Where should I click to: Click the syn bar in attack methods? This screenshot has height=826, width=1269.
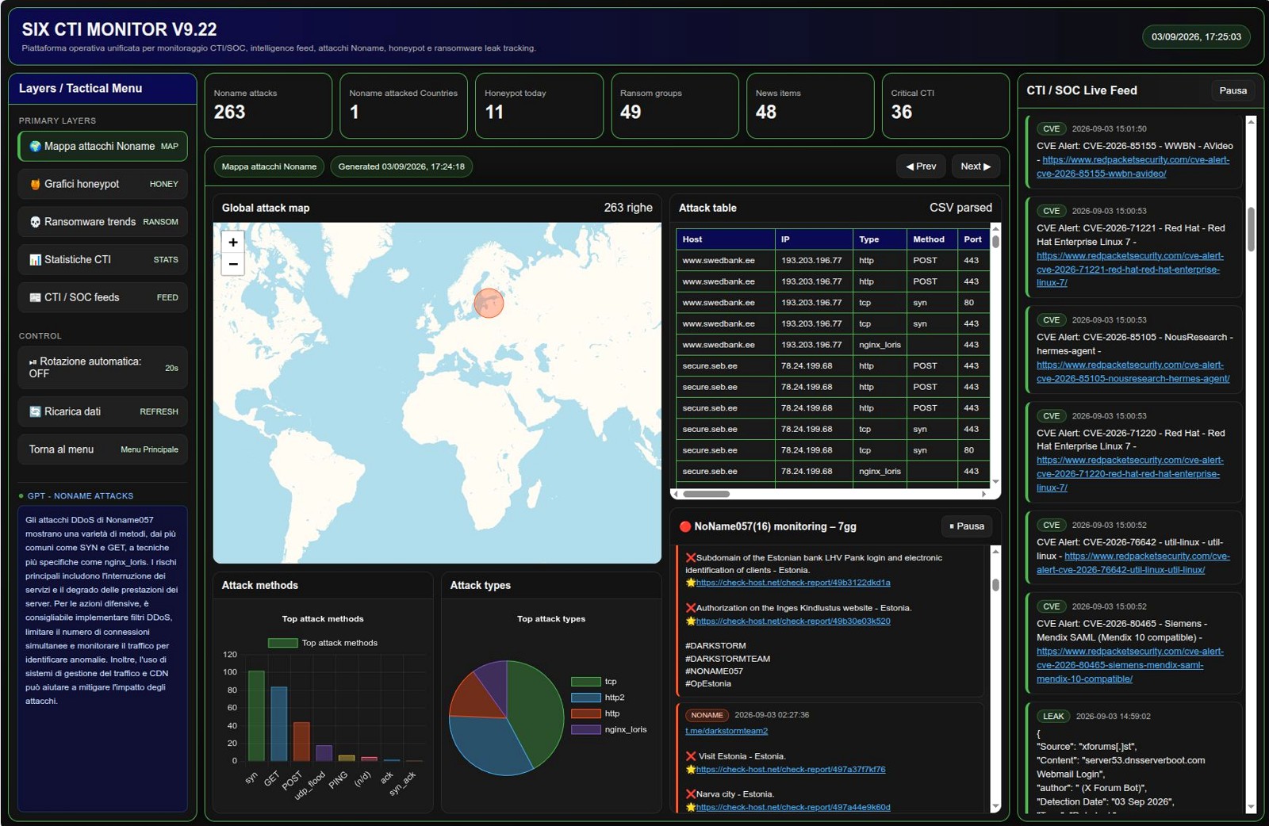point(256,716)
